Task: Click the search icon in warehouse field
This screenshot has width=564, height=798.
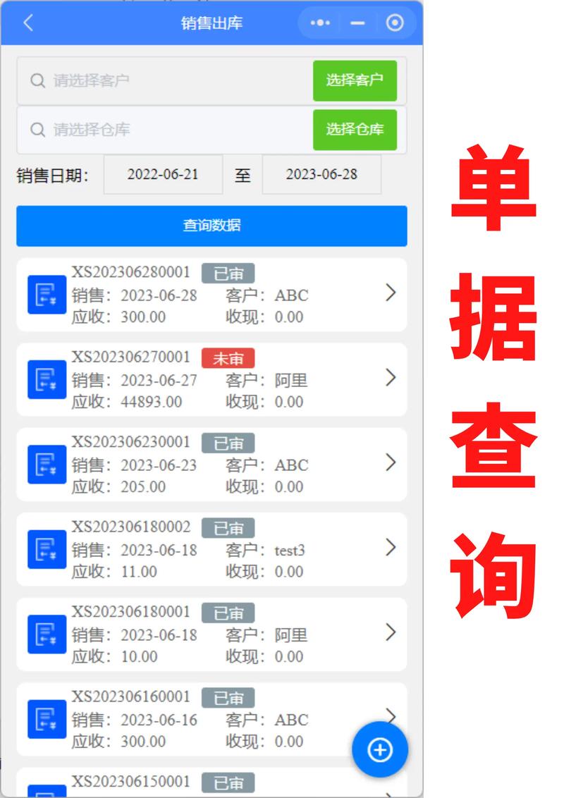Action: coord(37,129)
